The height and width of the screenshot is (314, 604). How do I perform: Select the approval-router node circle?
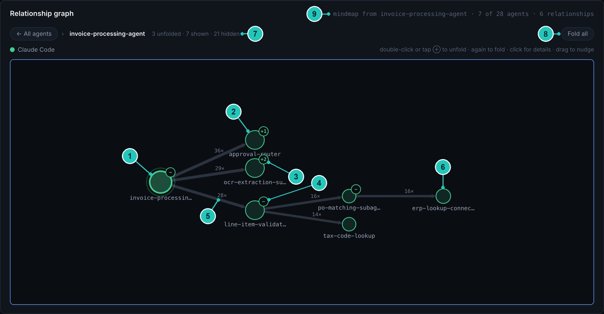(255, 140)
